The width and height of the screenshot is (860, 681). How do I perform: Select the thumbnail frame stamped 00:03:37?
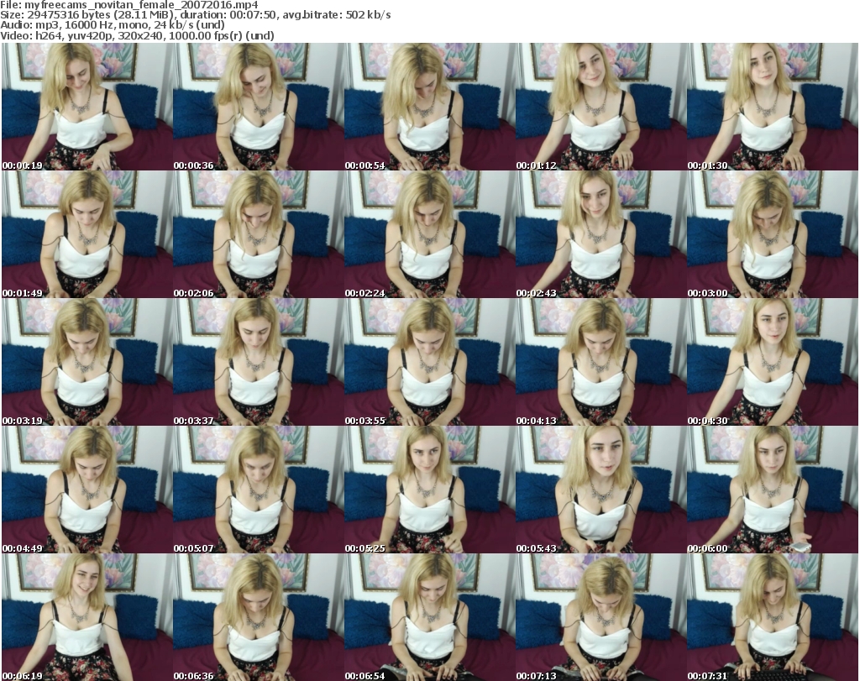[259, 362]
